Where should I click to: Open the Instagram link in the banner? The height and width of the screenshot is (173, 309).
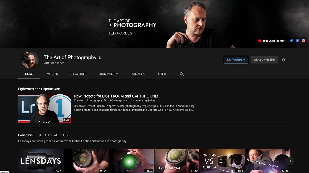[x=303, y=41]
